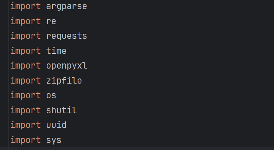274x150 pixels.
Task: Click the import keyword before re
Action: pos(25,21)
